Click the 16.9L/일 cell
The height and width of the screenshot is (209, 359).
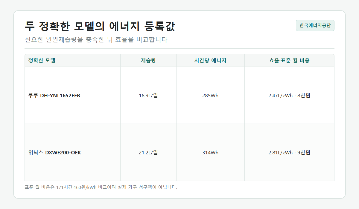[148, 96]
